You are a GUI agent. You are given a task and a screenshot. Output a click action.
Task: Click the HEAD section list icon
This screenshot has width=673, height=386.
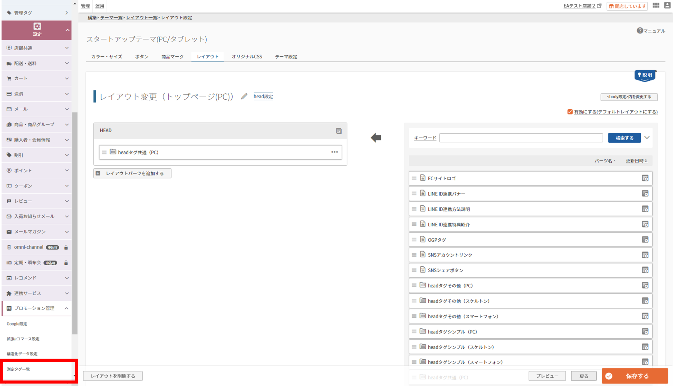click(339, 131)
